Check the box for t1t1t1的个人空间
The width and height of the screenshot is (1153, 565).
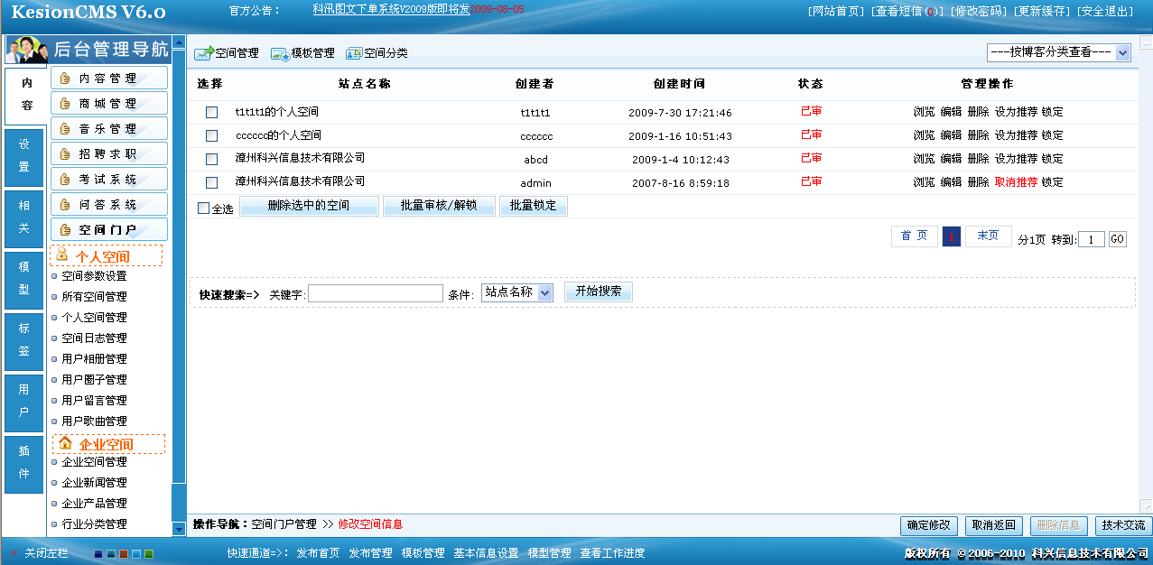click(212, 113)
